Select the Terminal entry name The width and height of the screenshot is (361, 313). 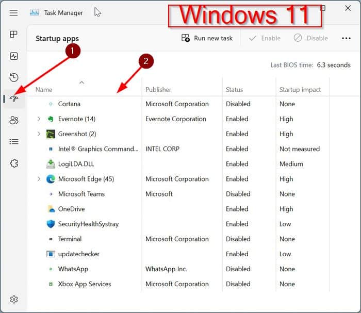pos(70,239)
